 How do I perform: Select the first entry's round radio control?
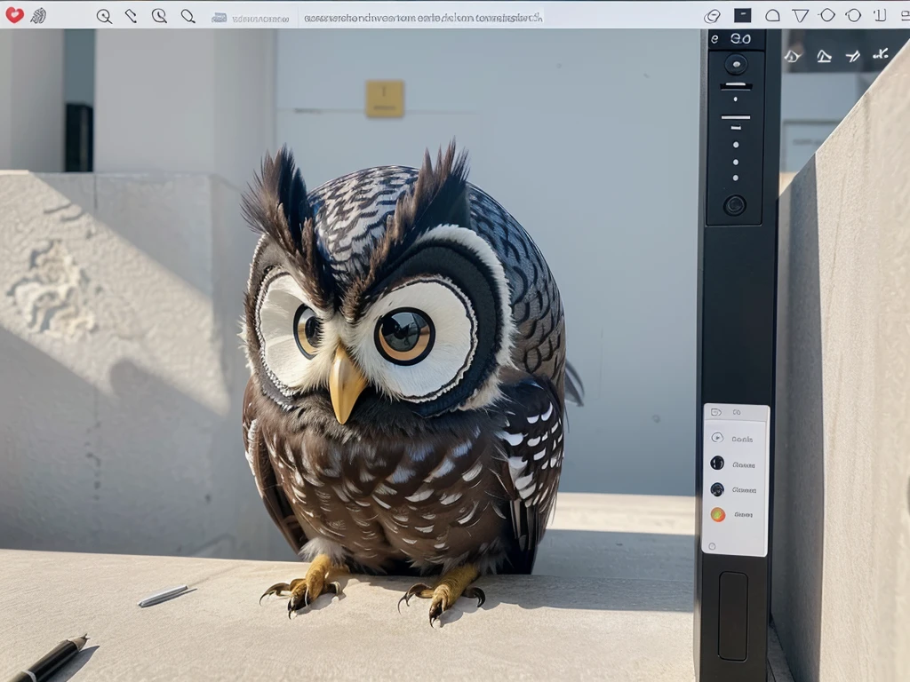point(717,438)
